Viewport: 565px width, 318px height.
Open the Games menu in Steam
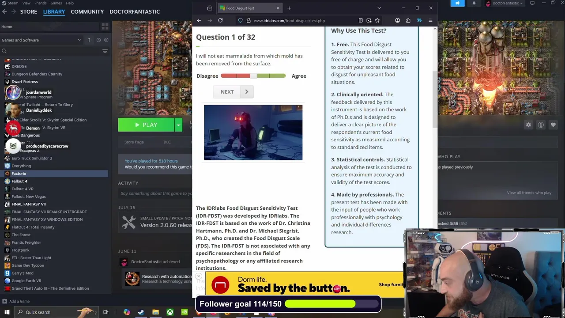[56, 3]
